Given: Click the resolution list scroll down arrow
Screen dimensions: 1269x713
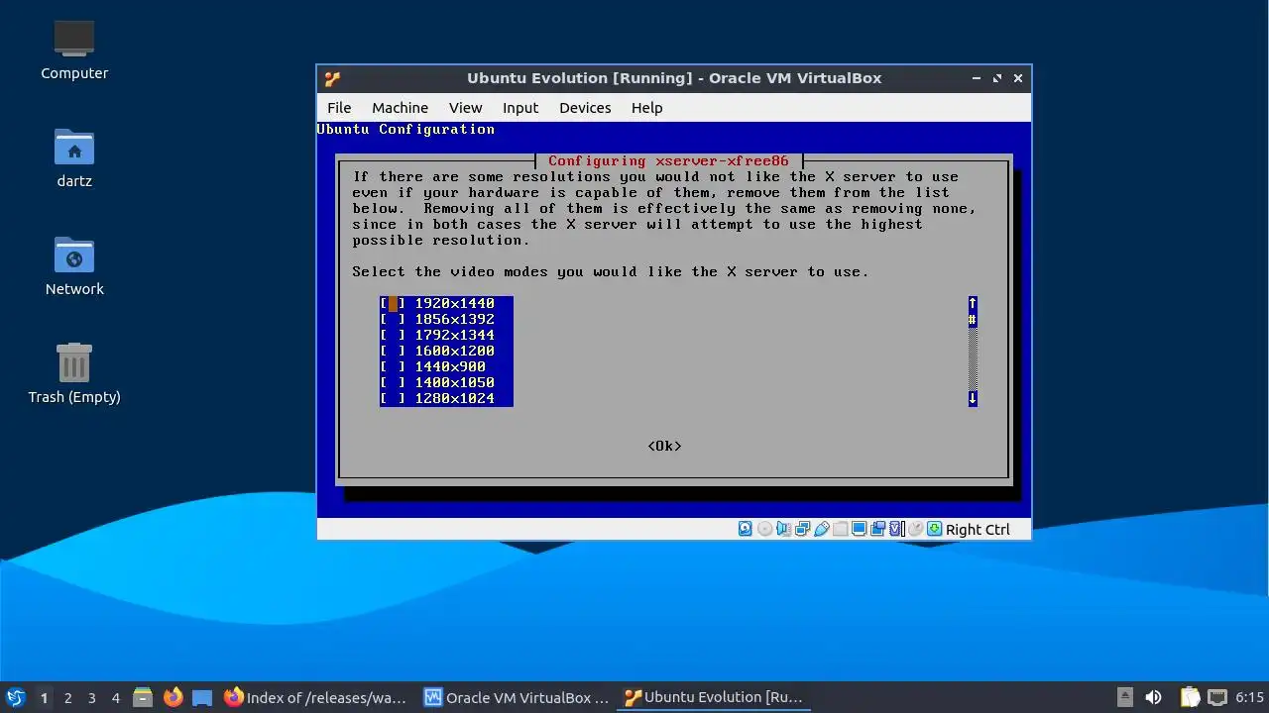Looking at the screenshot, I should (973, 398).
